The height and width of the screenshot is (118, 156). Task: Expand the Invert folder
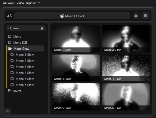25,91
